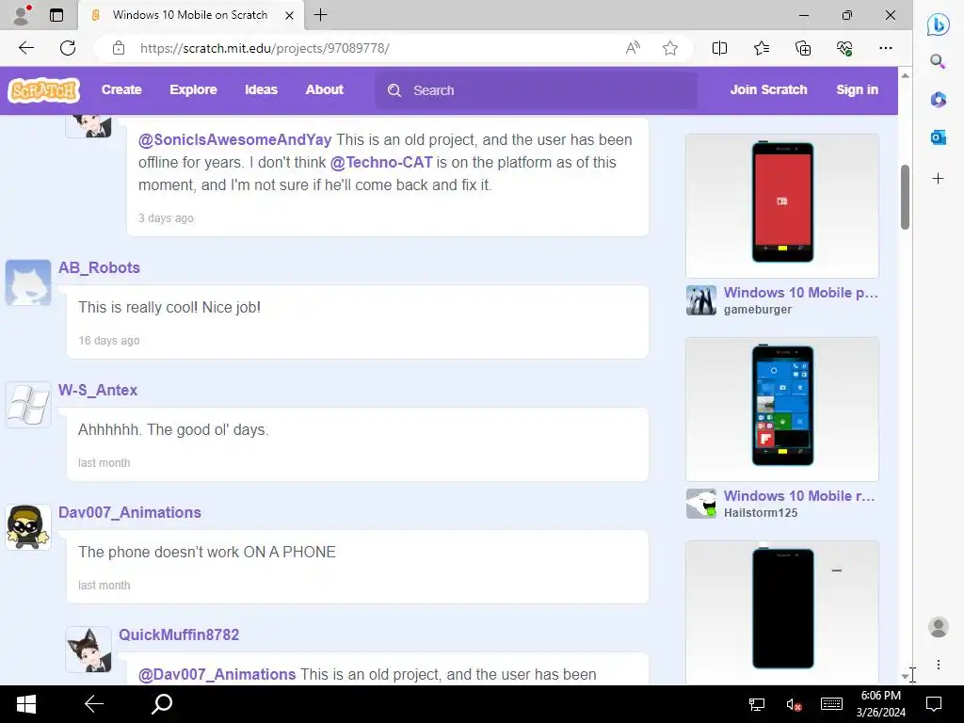Open @Techno-CAT mention link
The height and width of the screenshot is (723, 964).
381,162
